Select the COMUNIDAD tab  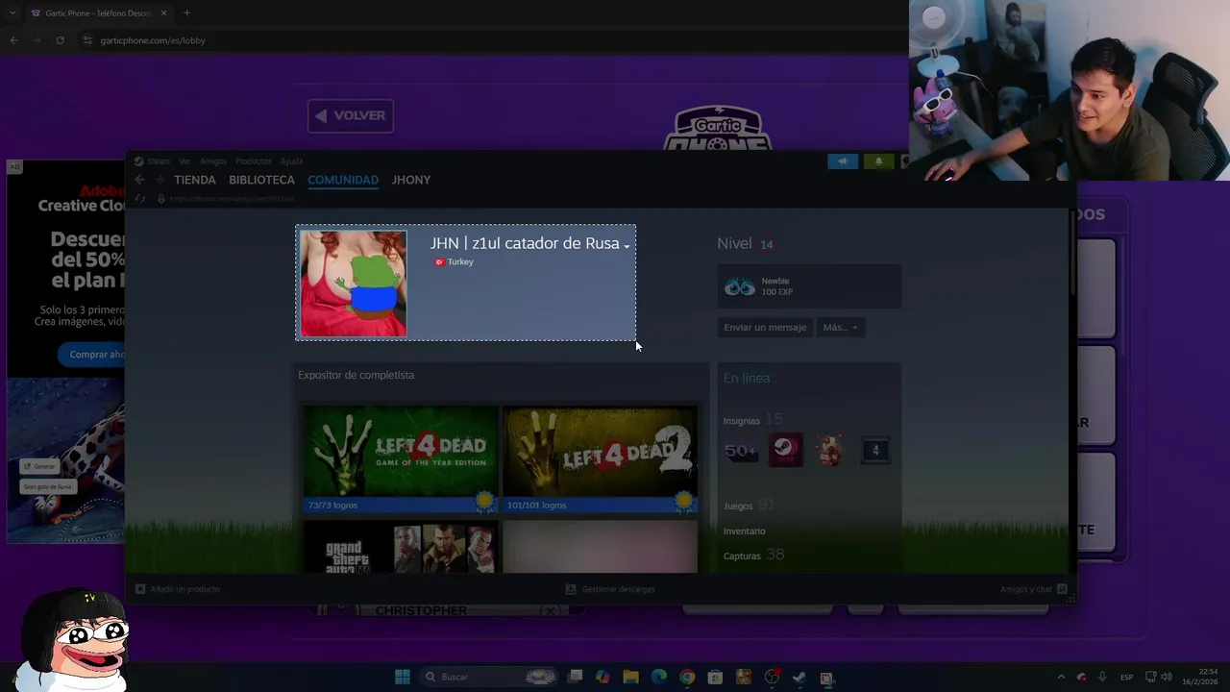click(343, 180)
